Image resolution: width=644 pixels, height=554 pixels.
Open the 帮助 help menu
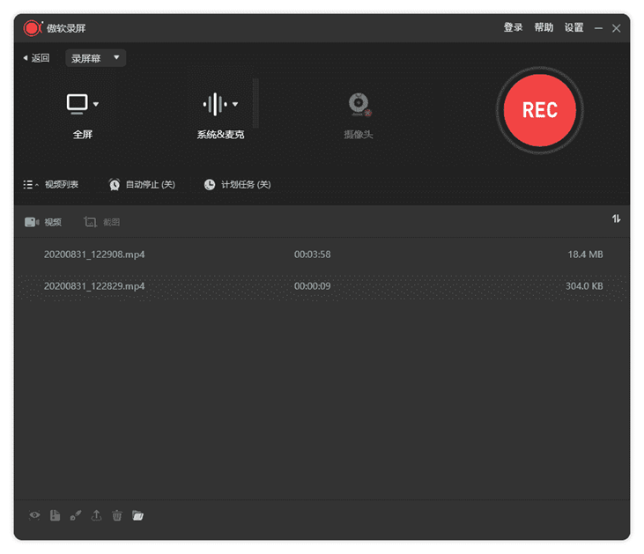click(544, 27)
